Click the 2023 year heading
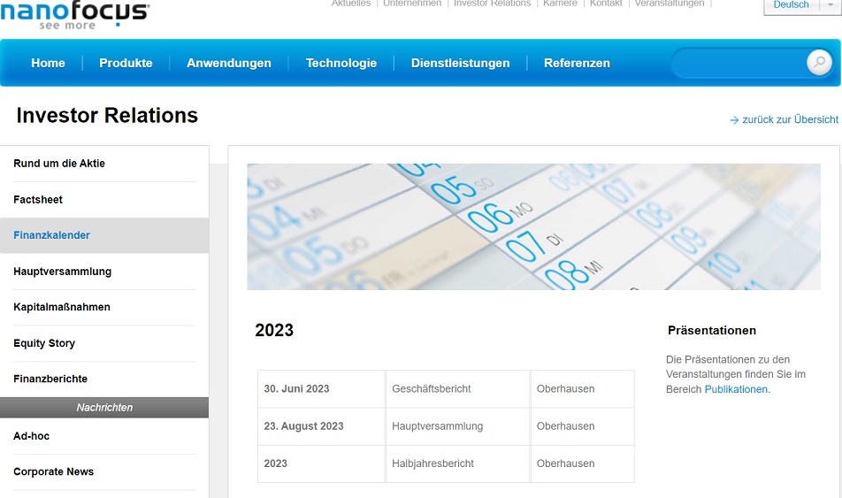This screenshot has width=842, height=498. click(x=274, y=330)
